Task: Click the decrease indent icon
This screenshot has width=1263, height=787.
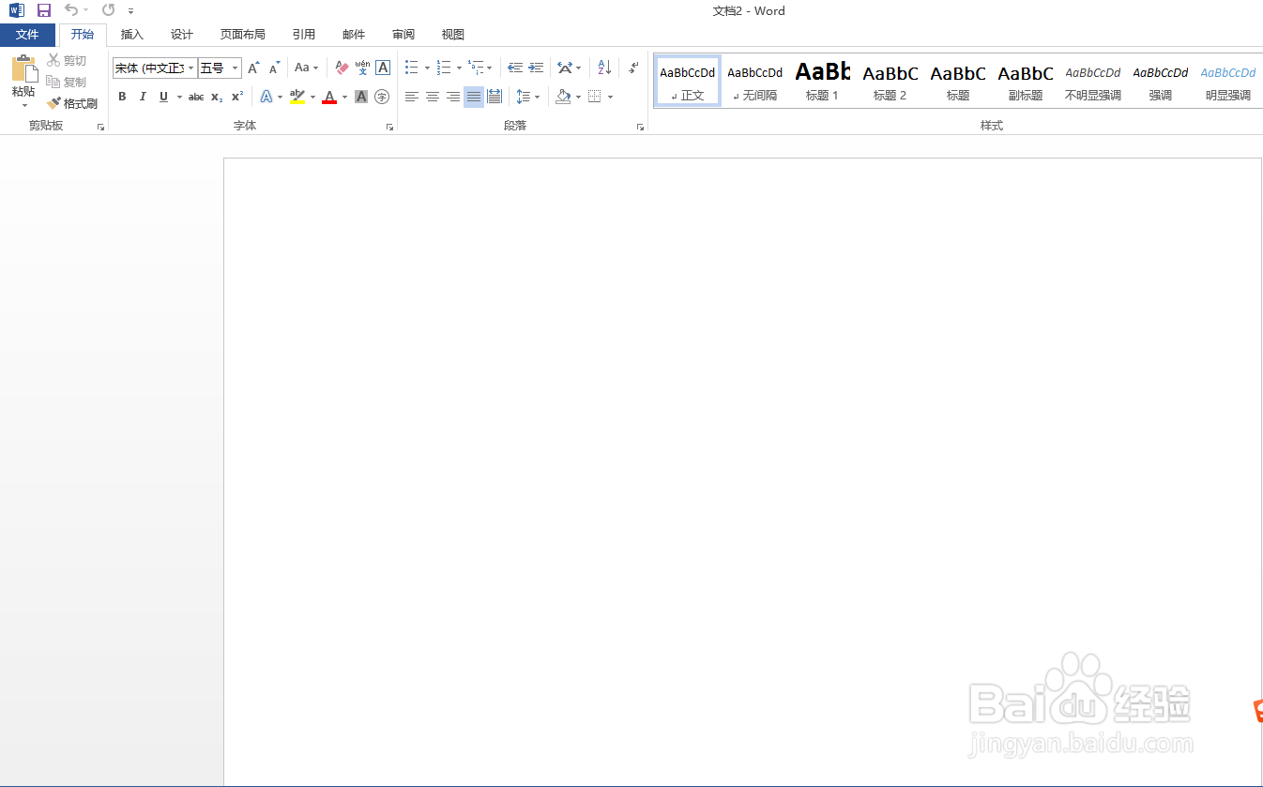Action: pyautogui.click(x=515, y=68)
